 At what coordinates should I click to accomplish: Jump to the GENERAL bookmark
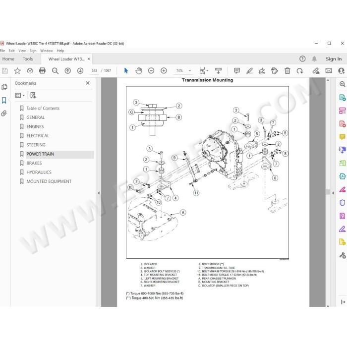(x=35, y=117)
